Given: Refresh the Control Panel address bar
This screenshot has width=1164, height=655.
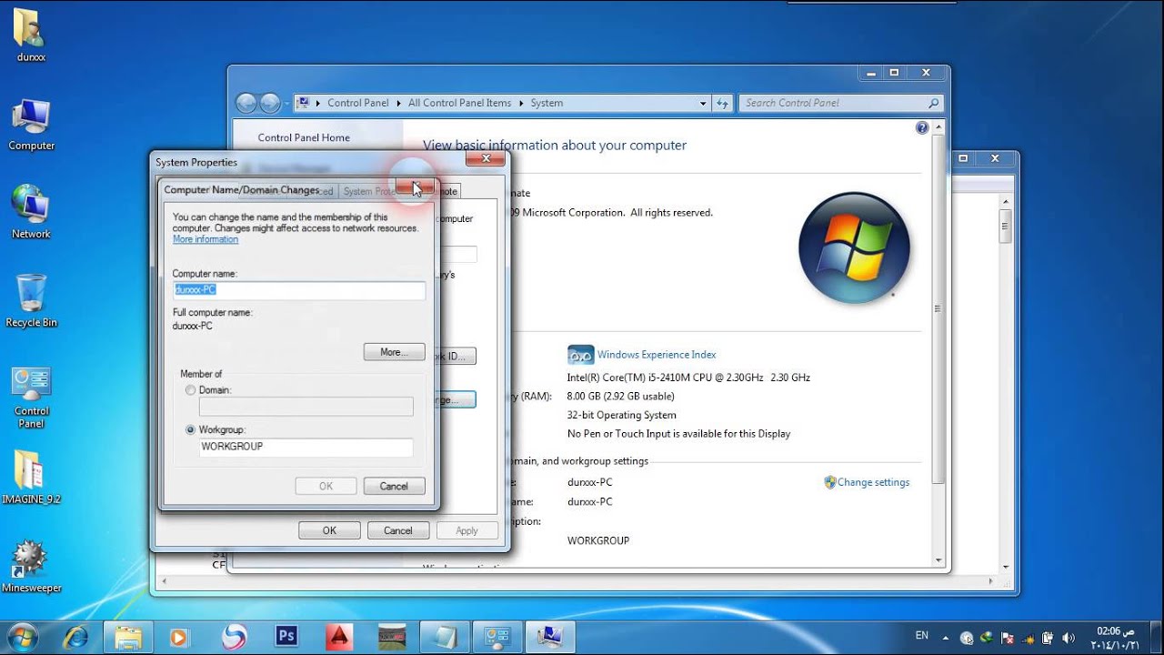Looking at the screenshot, I should coord(723,103).
